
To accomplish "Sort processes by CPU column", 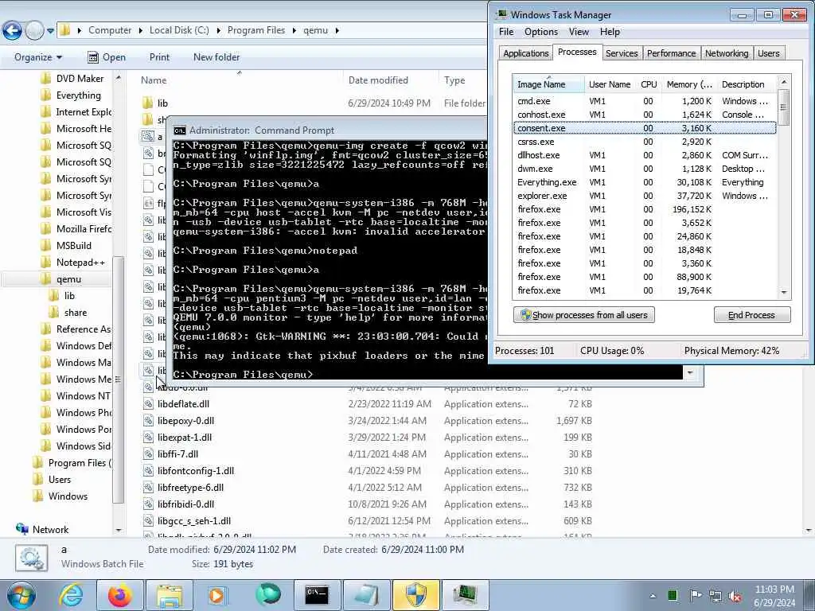I will (649, 84).
